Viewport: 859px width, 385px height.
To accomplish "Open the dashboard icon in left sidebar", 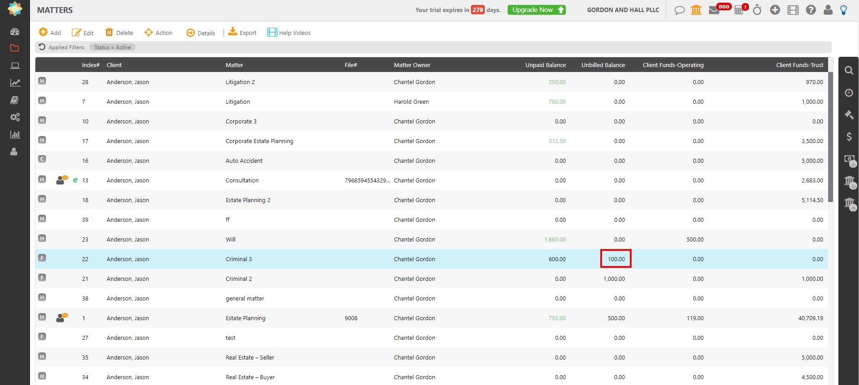I will (15, 32).
